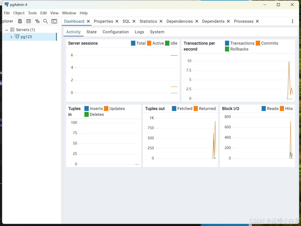Screen dimensions: 301x226
Task: Click blue Reads legend swatch
Action: 264,108
